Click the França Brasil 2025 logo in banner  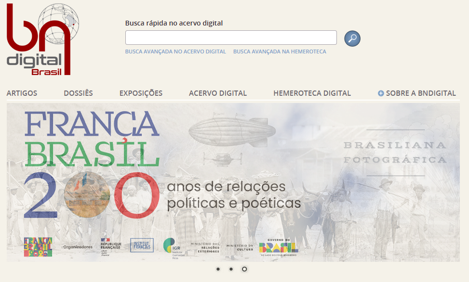(38, 247)
